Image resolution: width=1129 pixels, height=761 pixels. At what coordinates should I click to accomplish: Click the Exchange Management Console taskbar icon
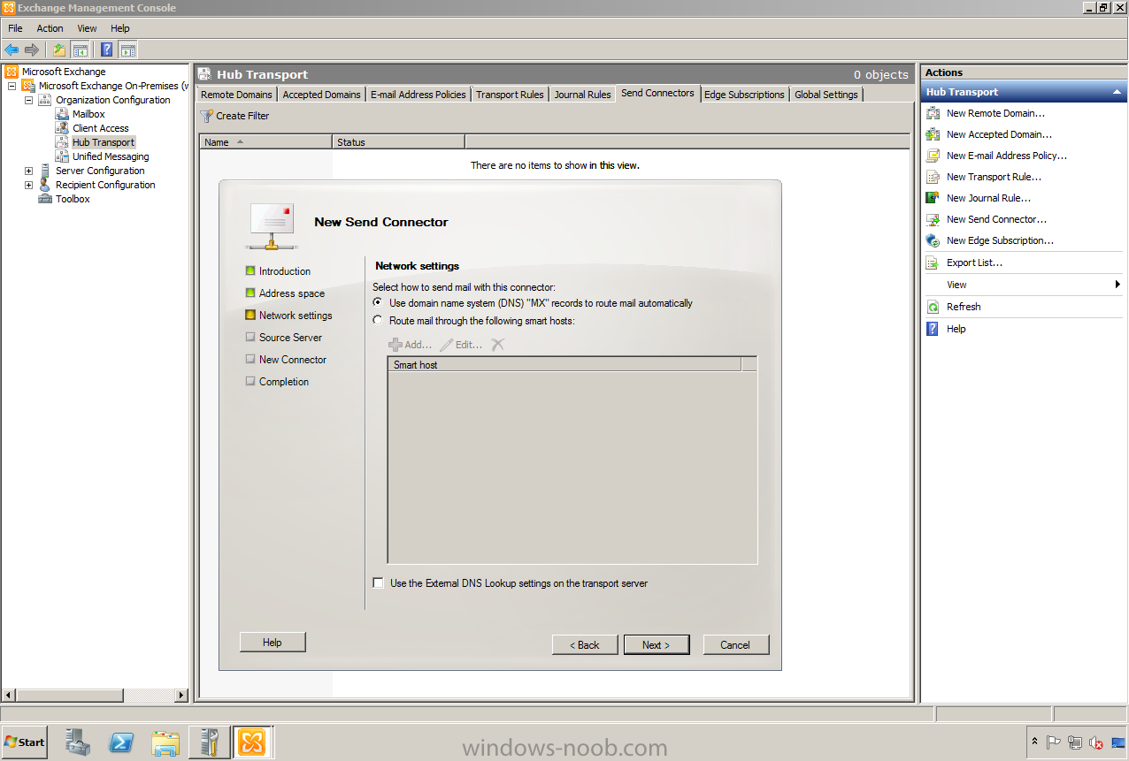coord(252,742)
